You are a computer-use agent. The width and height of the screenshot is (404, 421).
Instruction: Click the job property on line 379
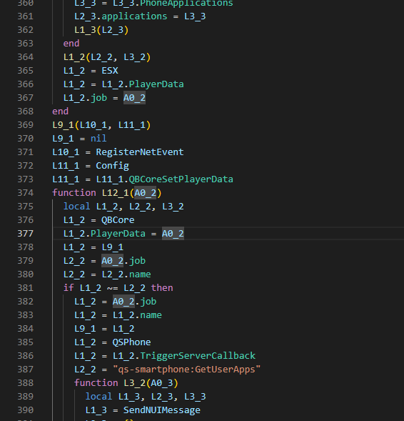137,260
